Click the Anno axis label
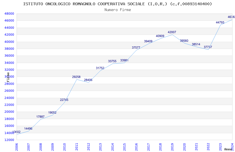The width and height of the screenshot is (235, 152). (228, 149)
